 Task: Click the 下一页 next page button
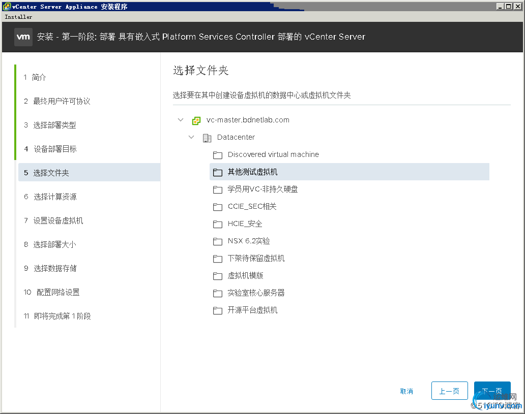coord(492,391)
